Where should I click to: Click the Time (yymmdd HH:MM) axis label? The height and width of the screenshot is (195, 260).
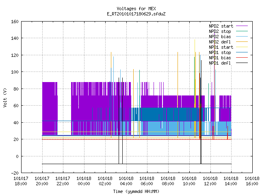click(x=136, y=191)
